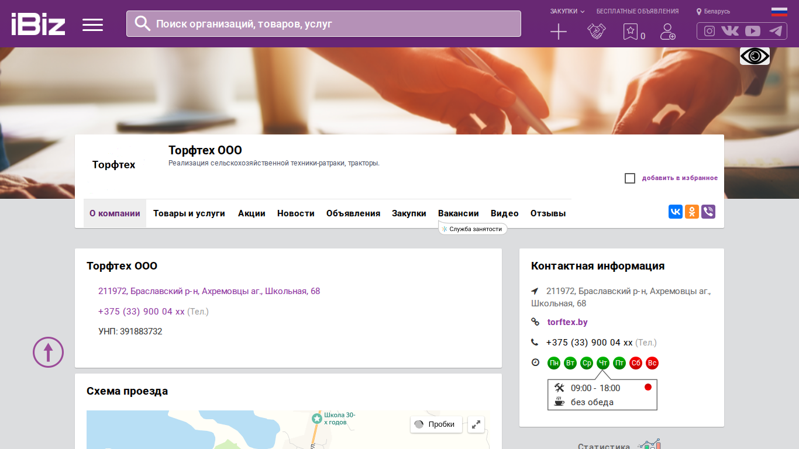
Task: Select Thursday (Чт) schedule day
Action: pyautogui.click(x=603, y=363)
